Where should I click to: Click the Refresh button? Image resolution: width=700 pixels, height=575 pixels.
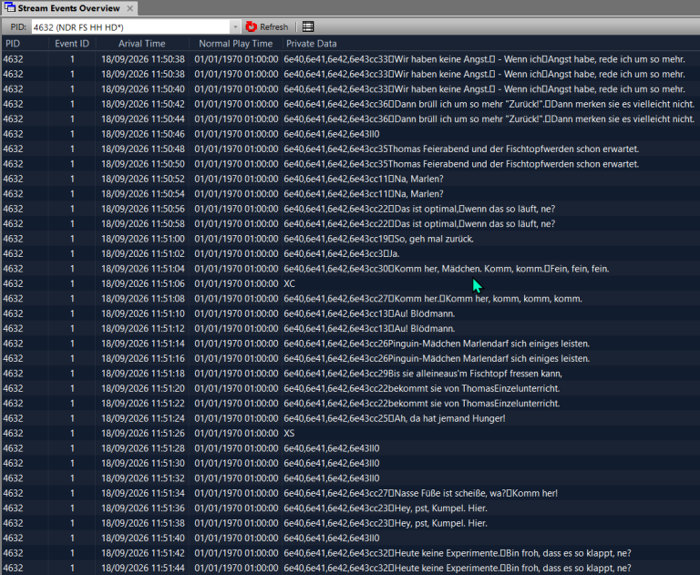pos(267,27)
